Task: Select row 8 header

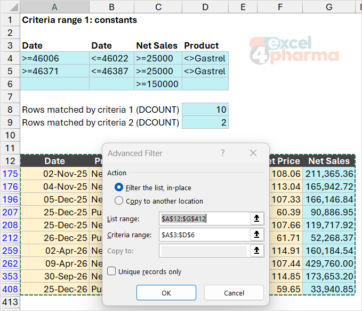Action: tap(10, 110)
